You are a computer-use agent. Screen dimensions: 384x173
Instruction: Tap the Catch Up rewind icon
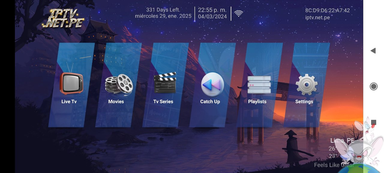(x=212, y=84)
